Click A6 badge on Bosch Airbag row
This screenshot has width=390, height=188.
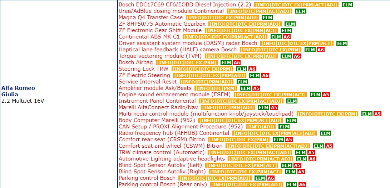237,63
